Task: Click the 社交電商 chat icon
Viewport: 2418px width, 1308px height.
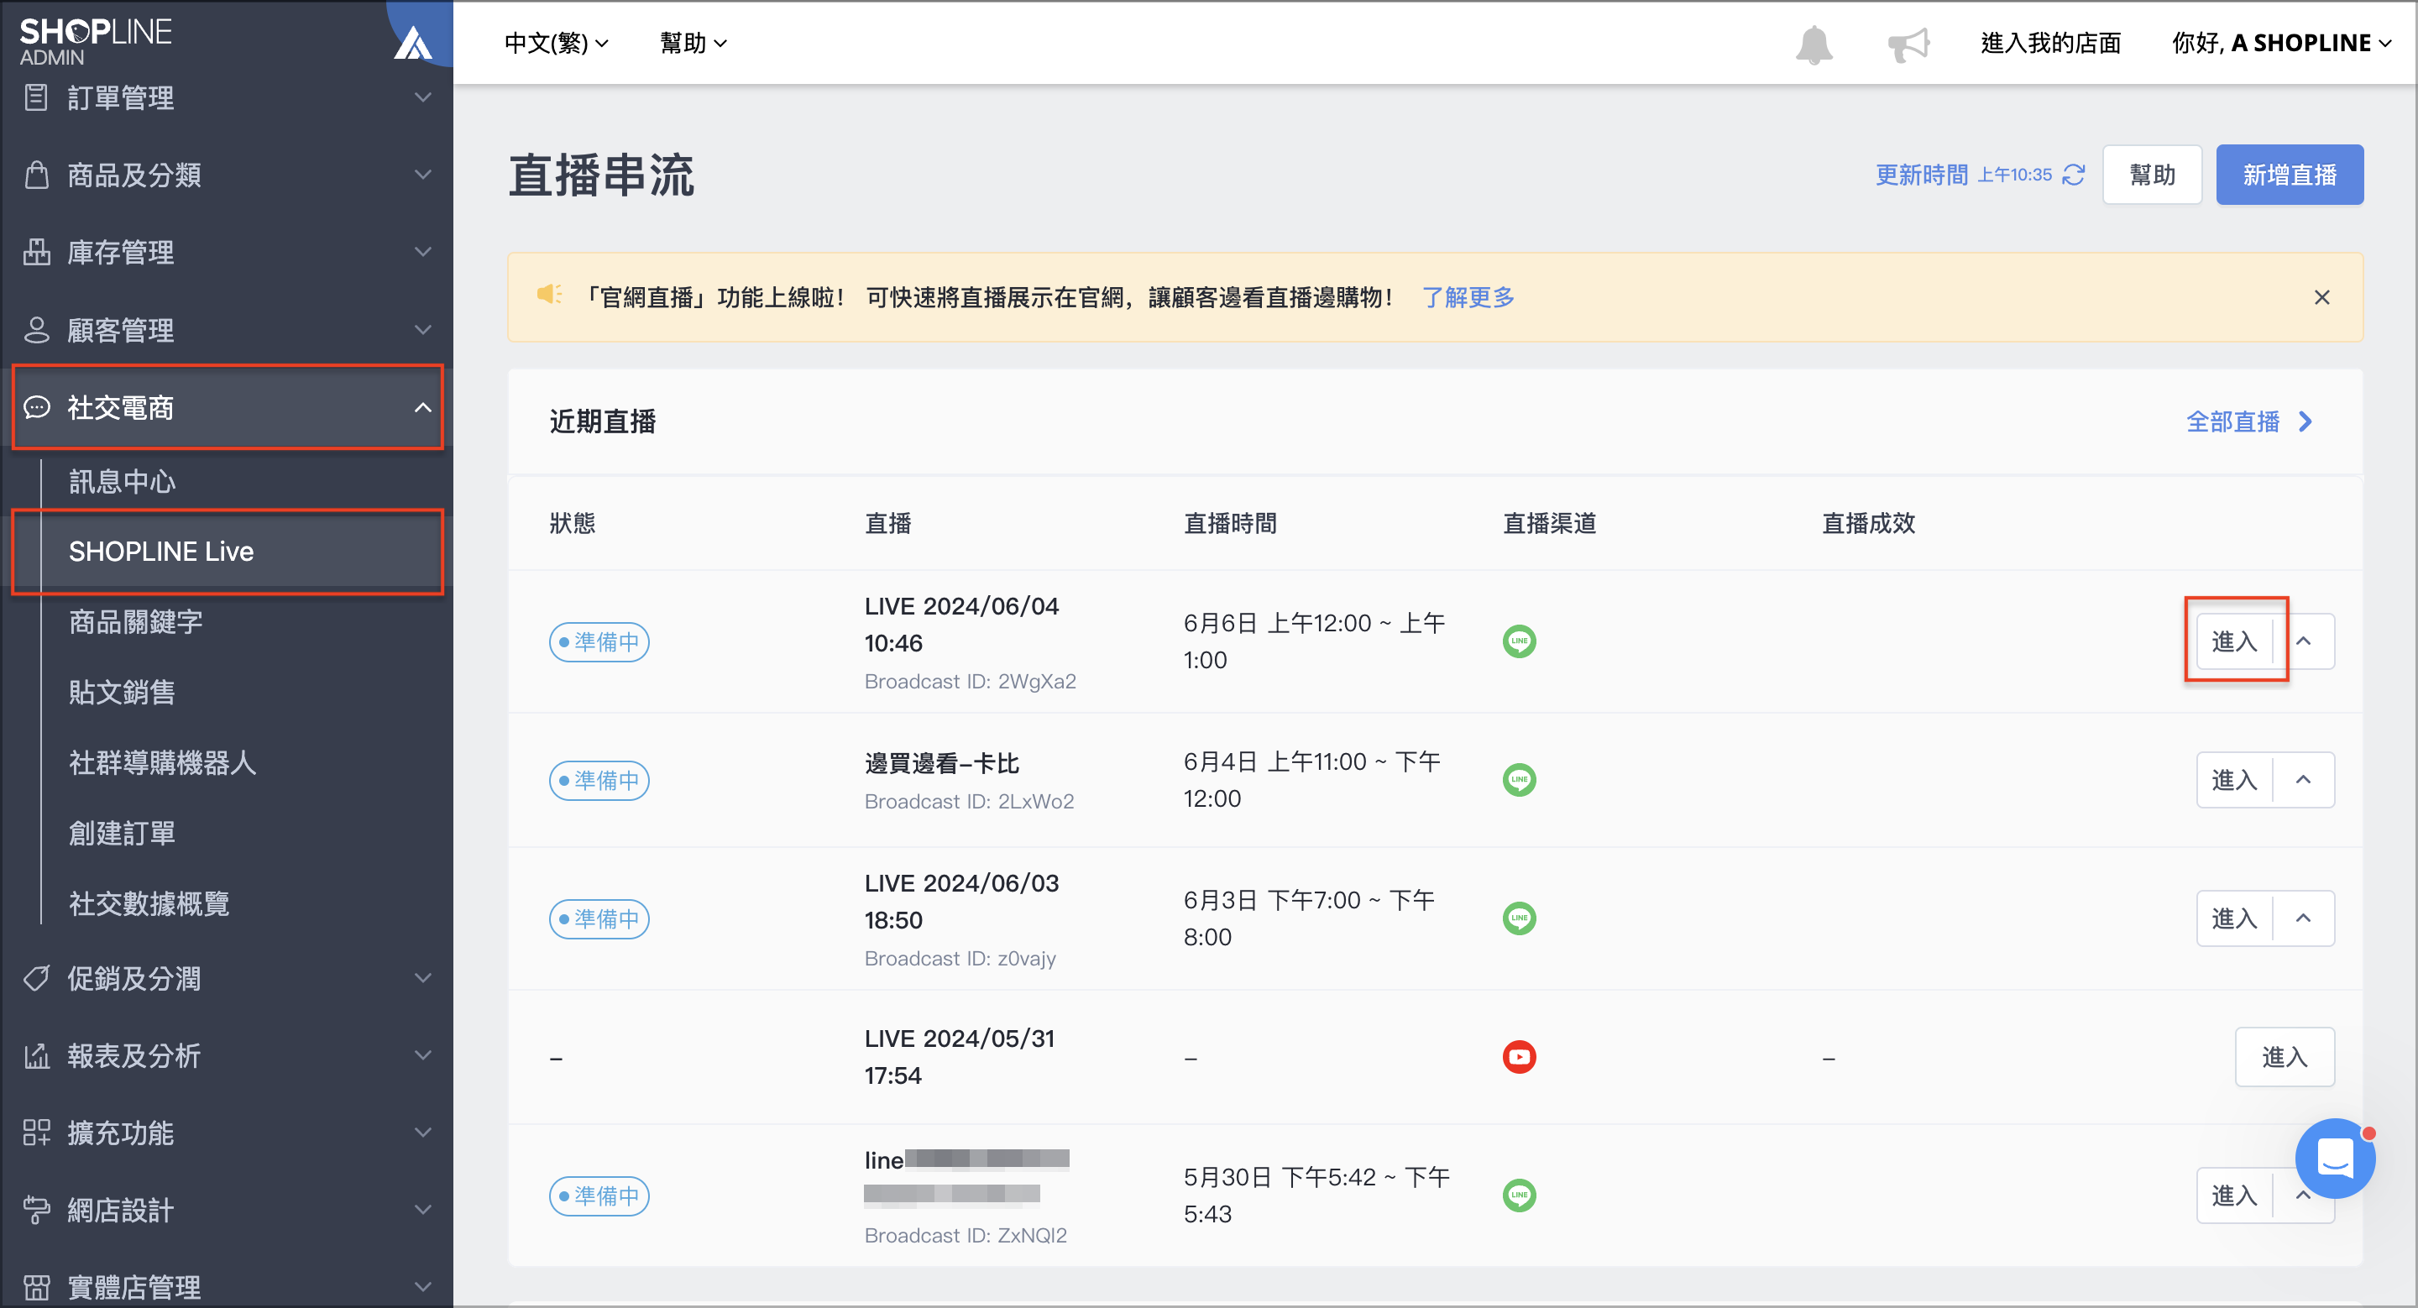Action: 35,407
